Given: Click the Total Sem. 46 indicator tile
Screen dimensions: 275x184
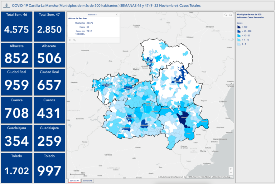Looking at the screenshot, I should [x=16, y=26].
